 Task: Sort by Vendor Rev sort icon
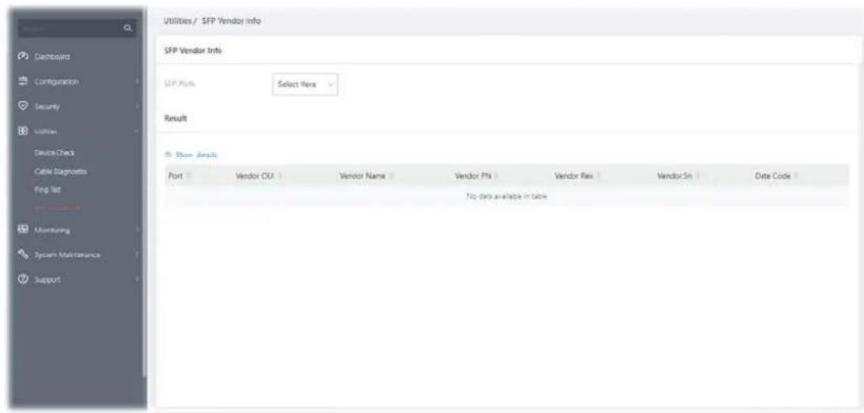point(598,176)
